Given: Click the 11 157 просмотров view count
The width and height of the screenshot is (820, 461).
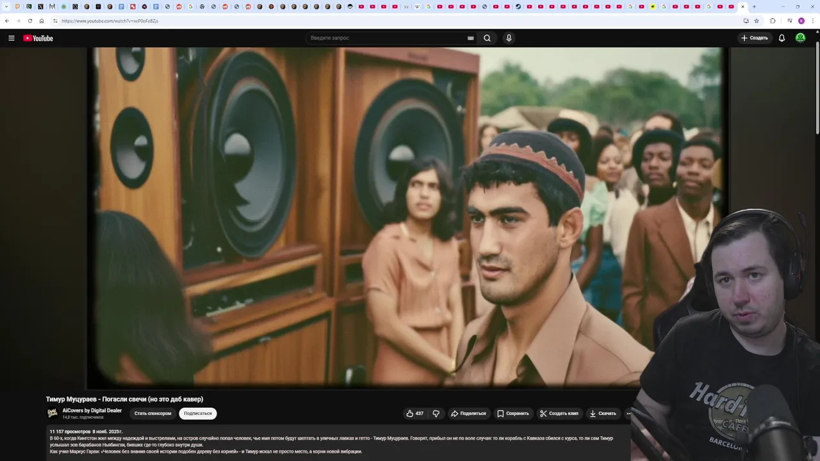Looking at the screenshot, I should 70,432.
